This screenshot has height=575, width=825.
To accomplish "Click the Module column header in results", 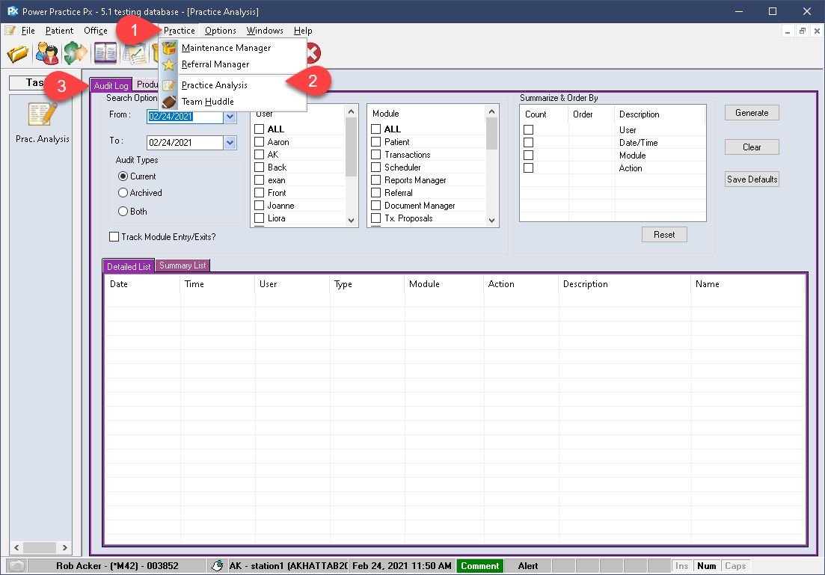I will coord(444,284).
